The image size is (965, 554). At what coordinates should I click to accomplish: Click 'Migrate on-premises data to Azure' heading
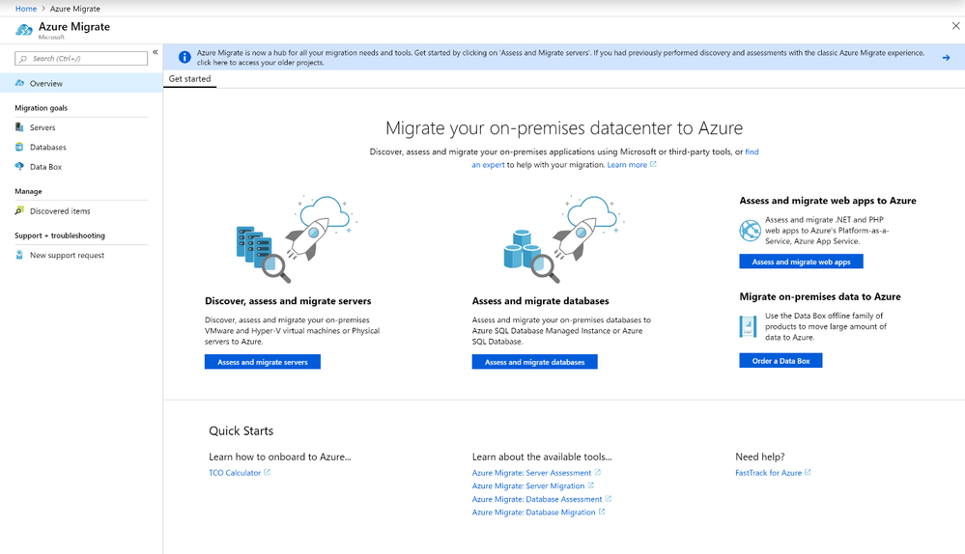(x=820, y=296)
